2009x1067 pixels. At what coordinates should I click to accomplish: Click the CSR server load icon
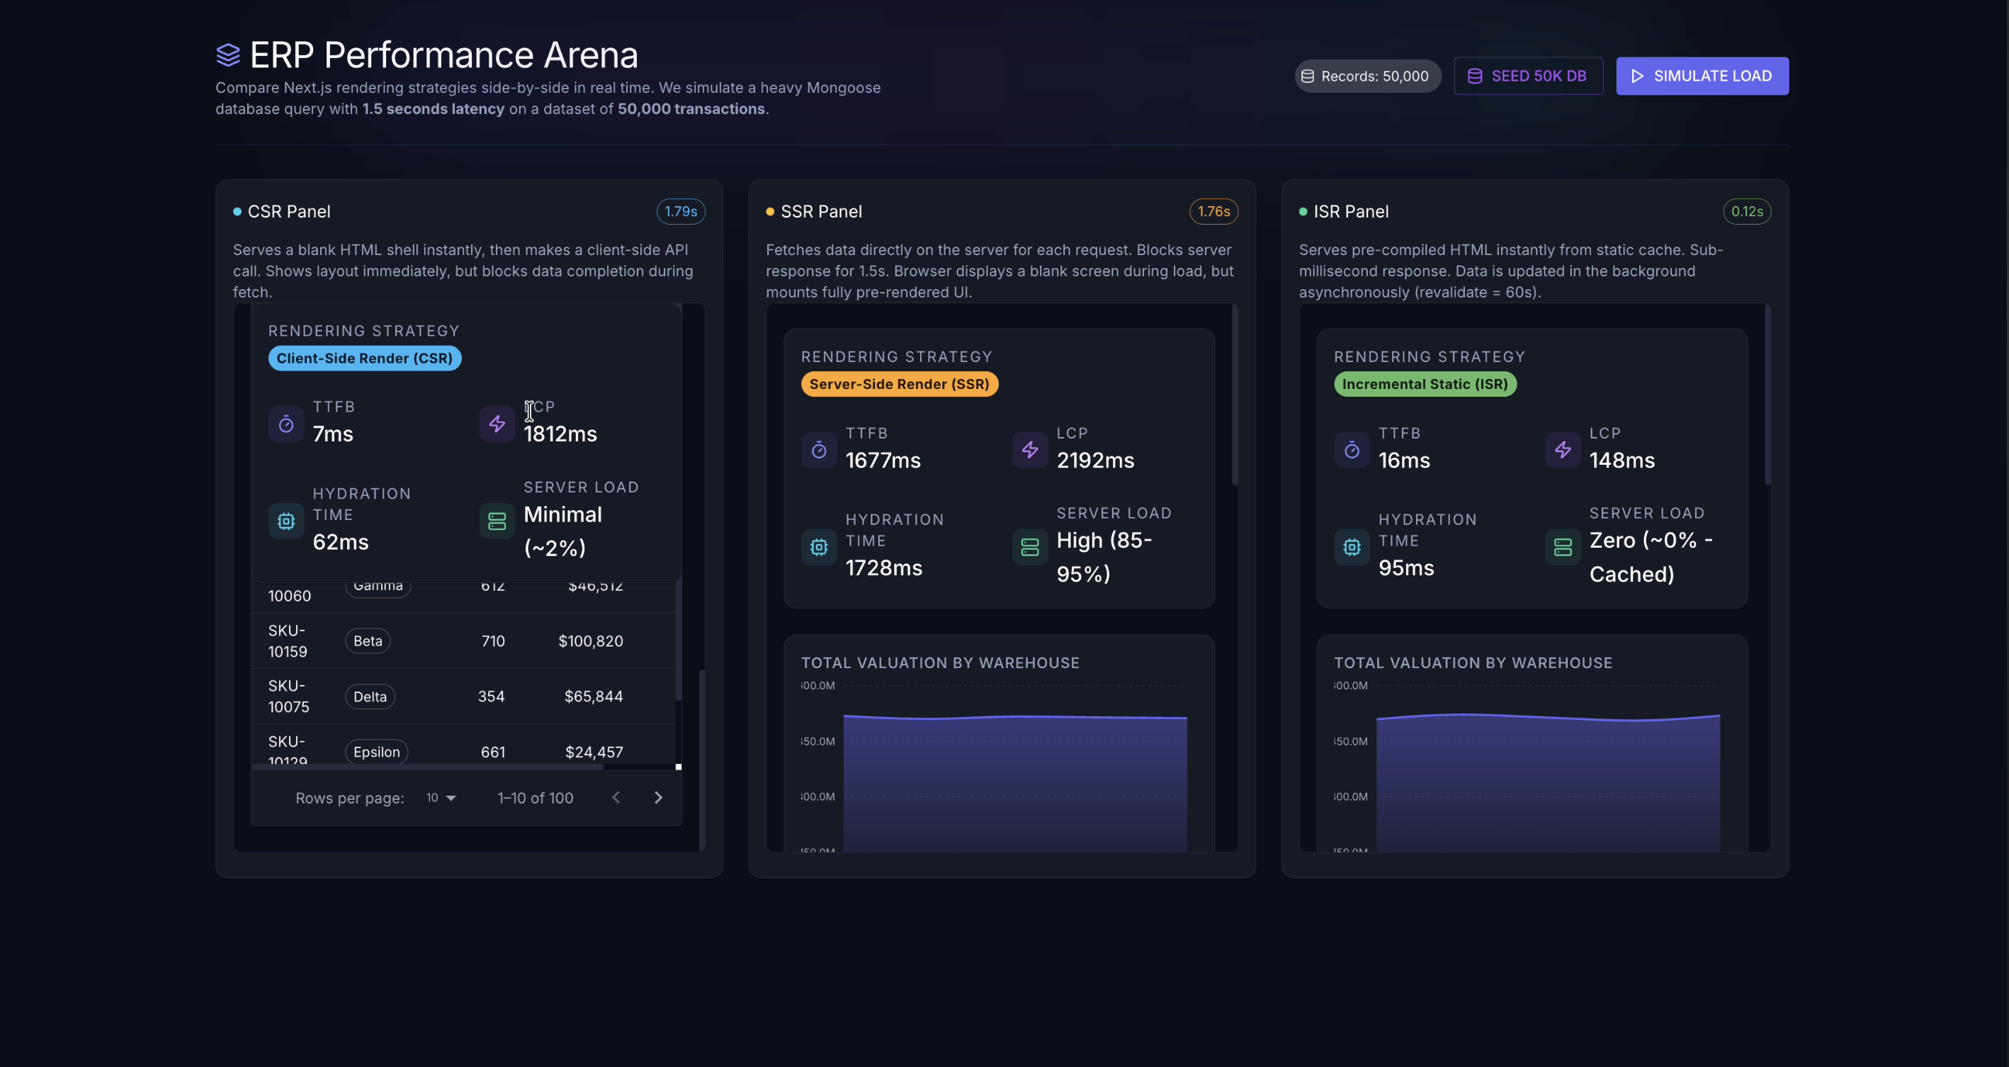pos(497,521)
